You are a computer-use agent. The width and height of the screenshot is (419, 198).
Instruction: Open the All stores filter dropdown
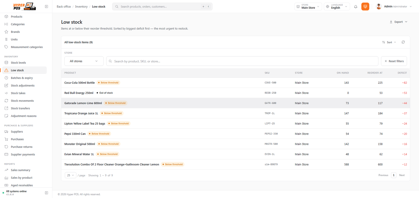(x=84, y=61)
